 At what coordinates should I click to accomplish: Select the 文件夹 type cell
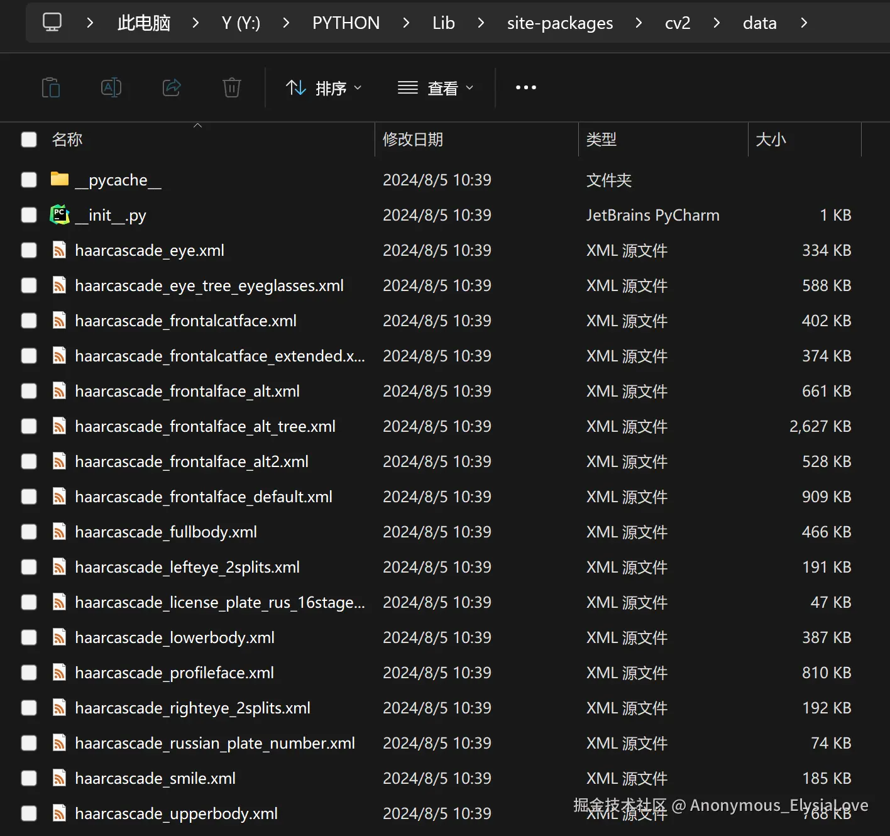point(609,180)
